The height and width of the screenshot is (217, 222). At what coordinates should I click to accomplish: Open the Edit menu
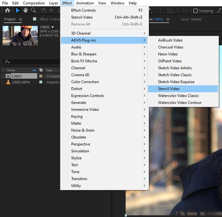(x=15, y=3)
